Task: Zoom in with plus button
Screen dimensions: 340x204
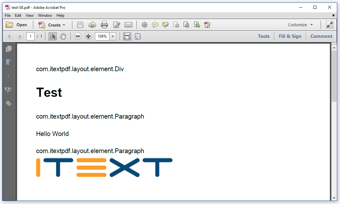Action: (88, 36)
